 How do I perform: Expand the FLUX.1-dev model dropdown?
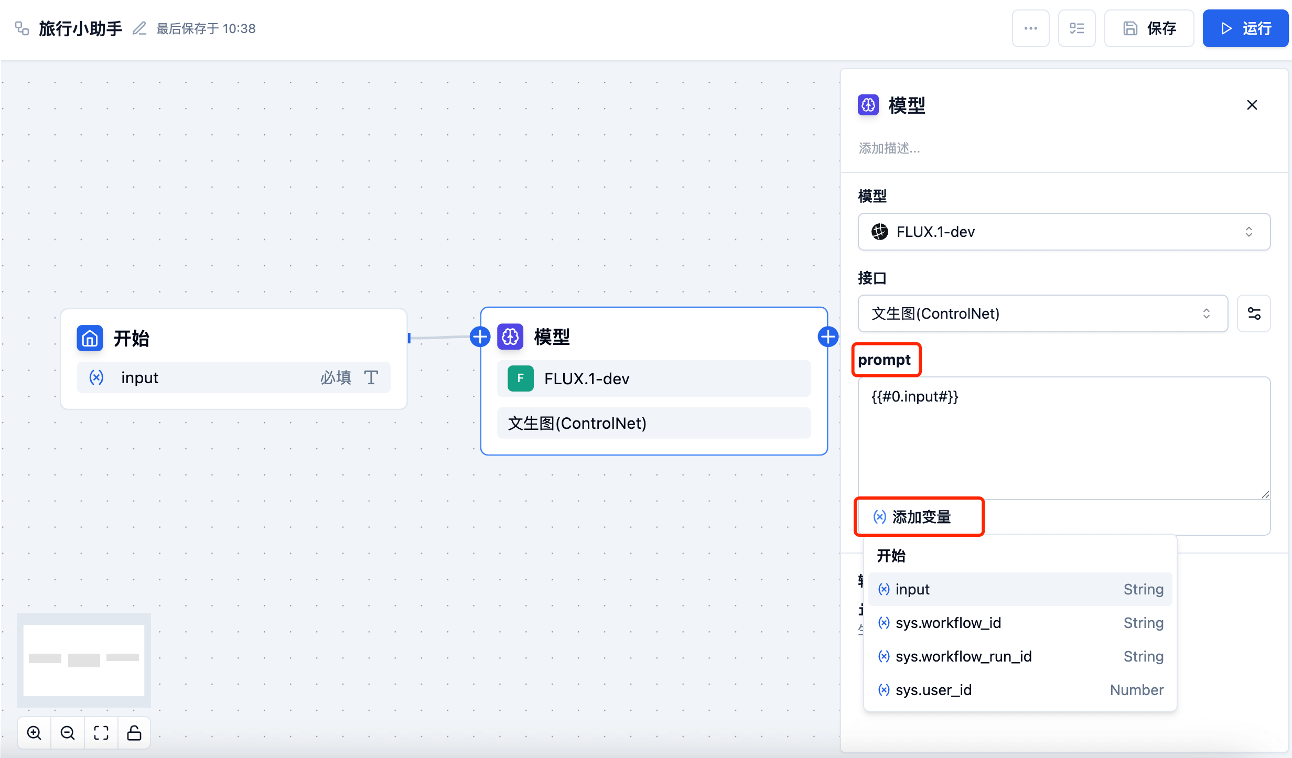point(1063,232)
